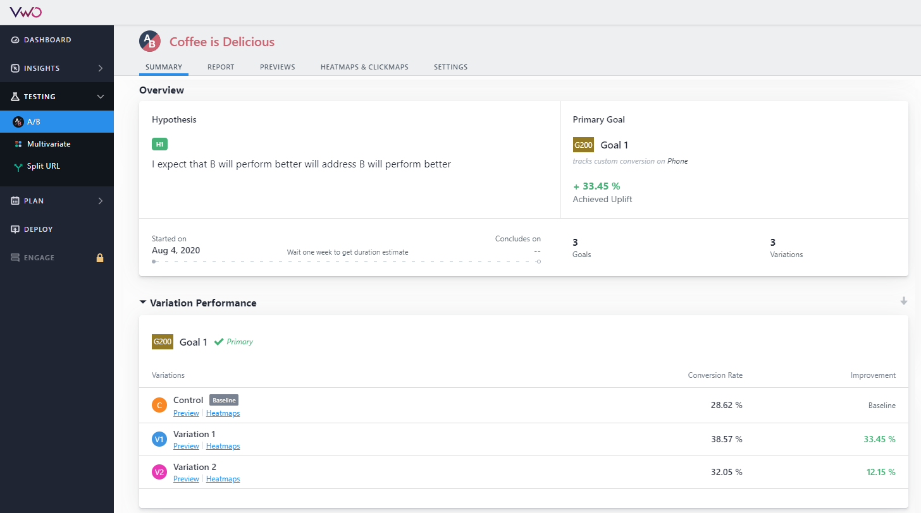
Task: Open Heatmaps link for Variation 1
Action: pos(223,446)
